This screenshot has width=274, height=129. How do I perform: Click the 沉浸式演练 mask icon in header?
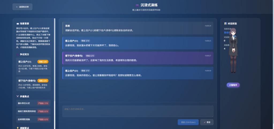pos(137,5)
